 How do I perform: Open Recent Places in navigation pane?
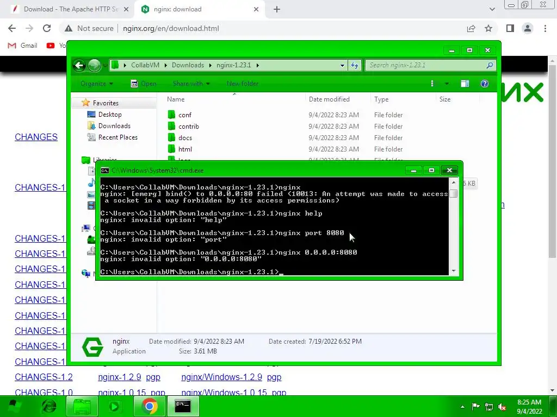(x=117, y=137)
